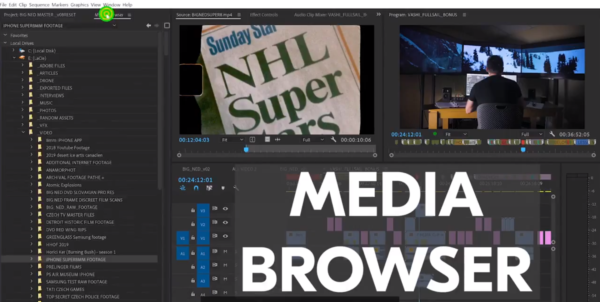600x302 pixels.
Task: Lock track V3 with padlock toggle
Action: (x=193, y=210)
